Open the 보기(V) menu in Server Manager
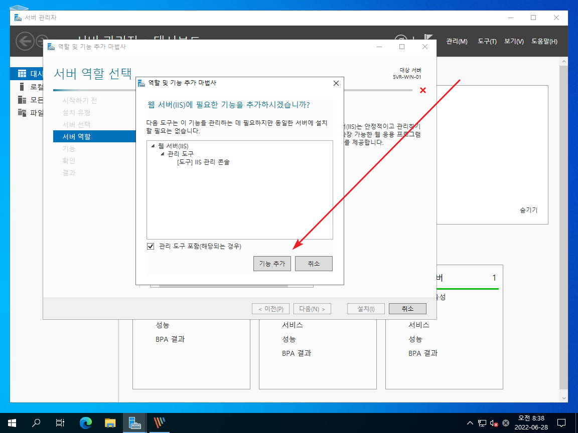Screen dimensions: 578x433 (514, 41)
